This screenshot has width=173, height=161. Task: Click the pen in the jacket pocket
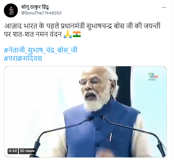pyautogui.click(x=111, y=137)
